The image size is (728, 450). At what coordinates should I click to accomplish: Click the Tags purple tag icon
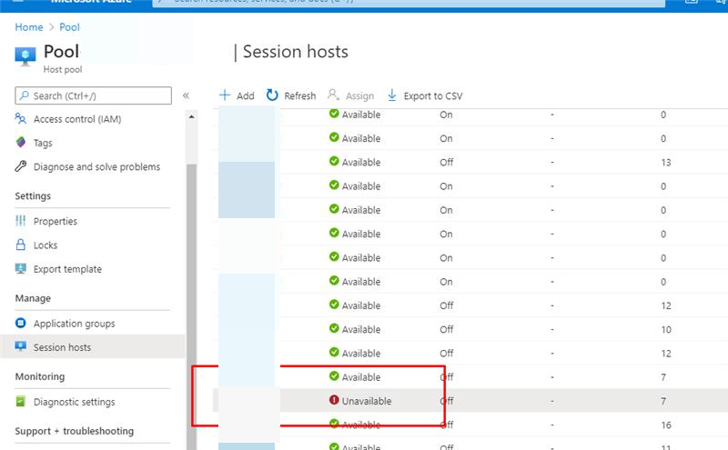coord(20,142)
